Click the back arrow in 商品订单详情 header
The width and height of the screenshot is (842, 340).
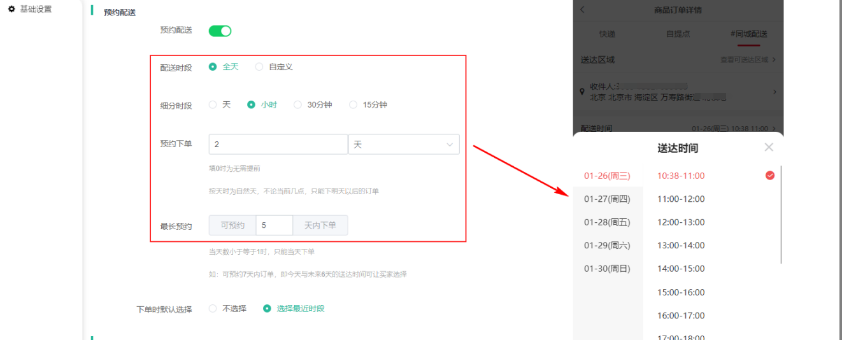click(582, 10)
